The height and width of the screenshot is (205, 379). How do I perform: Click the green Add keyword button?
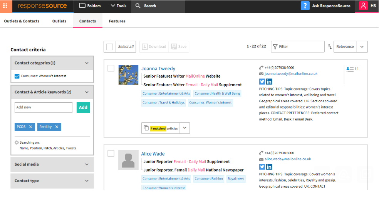[x=83, y=107]
